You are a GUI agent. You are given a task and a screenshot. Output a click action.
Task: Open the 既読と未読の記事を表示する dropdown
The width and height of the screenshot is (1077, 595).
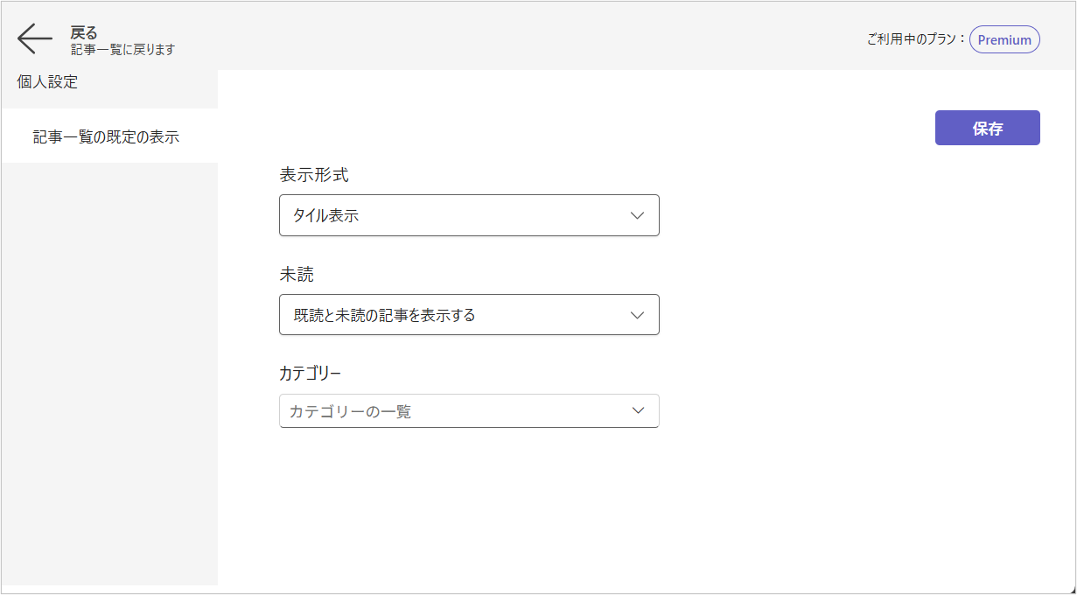[x=455, y=315]
